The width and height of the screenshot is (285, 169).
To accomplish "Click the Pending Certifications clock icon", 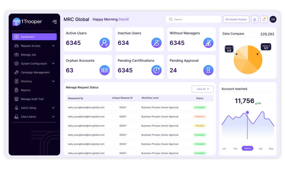I will click(x=156, y=70).
